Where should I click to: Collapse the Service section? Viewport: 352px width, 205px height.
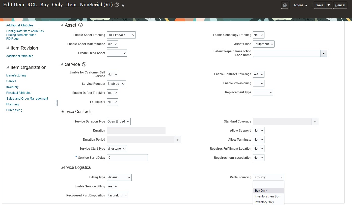pyautogui.click(x=62, y=64)
